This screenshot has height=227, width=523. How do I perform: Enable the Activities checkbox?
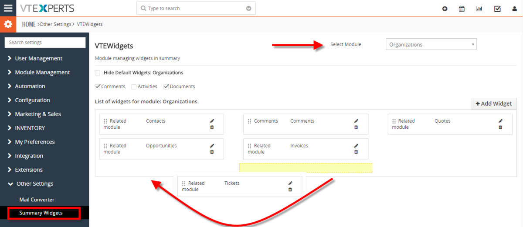pyautogui.click(x=134, y=87)
